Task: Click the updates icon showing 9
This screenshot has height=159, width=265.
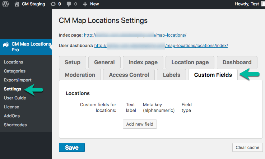Action: [x=53, y=4]
